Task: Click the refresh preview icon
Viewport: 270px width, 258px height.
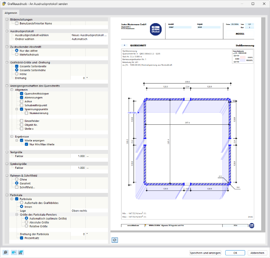Action: [x=115, y=240]
